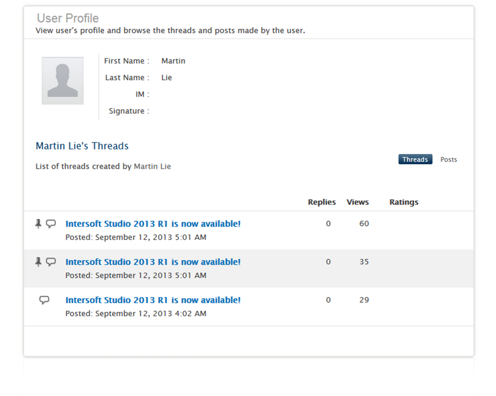Click the Views column header
The image size is (496, 396).
click(x=357, y=202)
